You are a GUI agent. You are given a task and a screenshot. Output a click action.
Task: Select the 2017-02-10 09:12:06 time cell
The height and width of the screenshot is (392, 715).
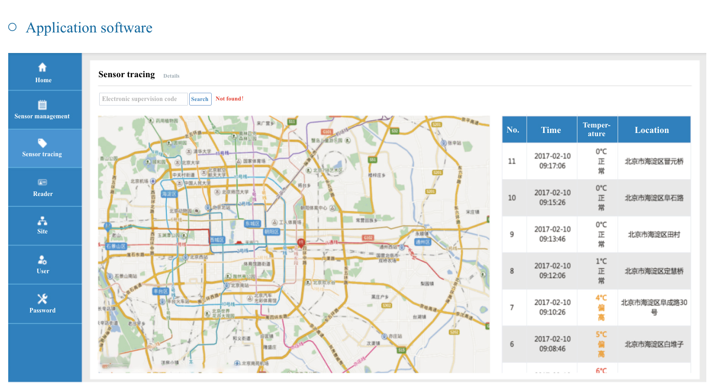point(552,270)
